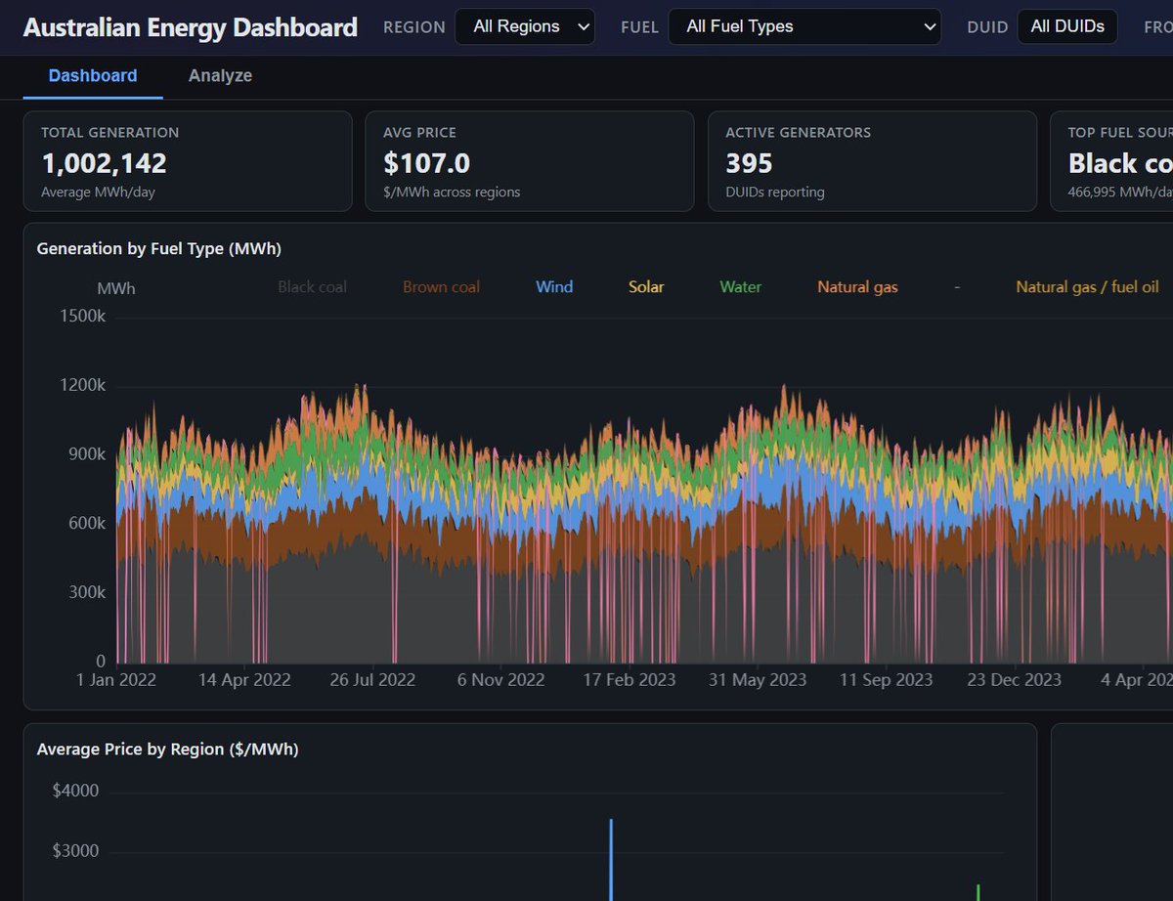Click the '17 Feb 2023' axis label
This screenshot has height=901, width=1173.
click(630, 679)
